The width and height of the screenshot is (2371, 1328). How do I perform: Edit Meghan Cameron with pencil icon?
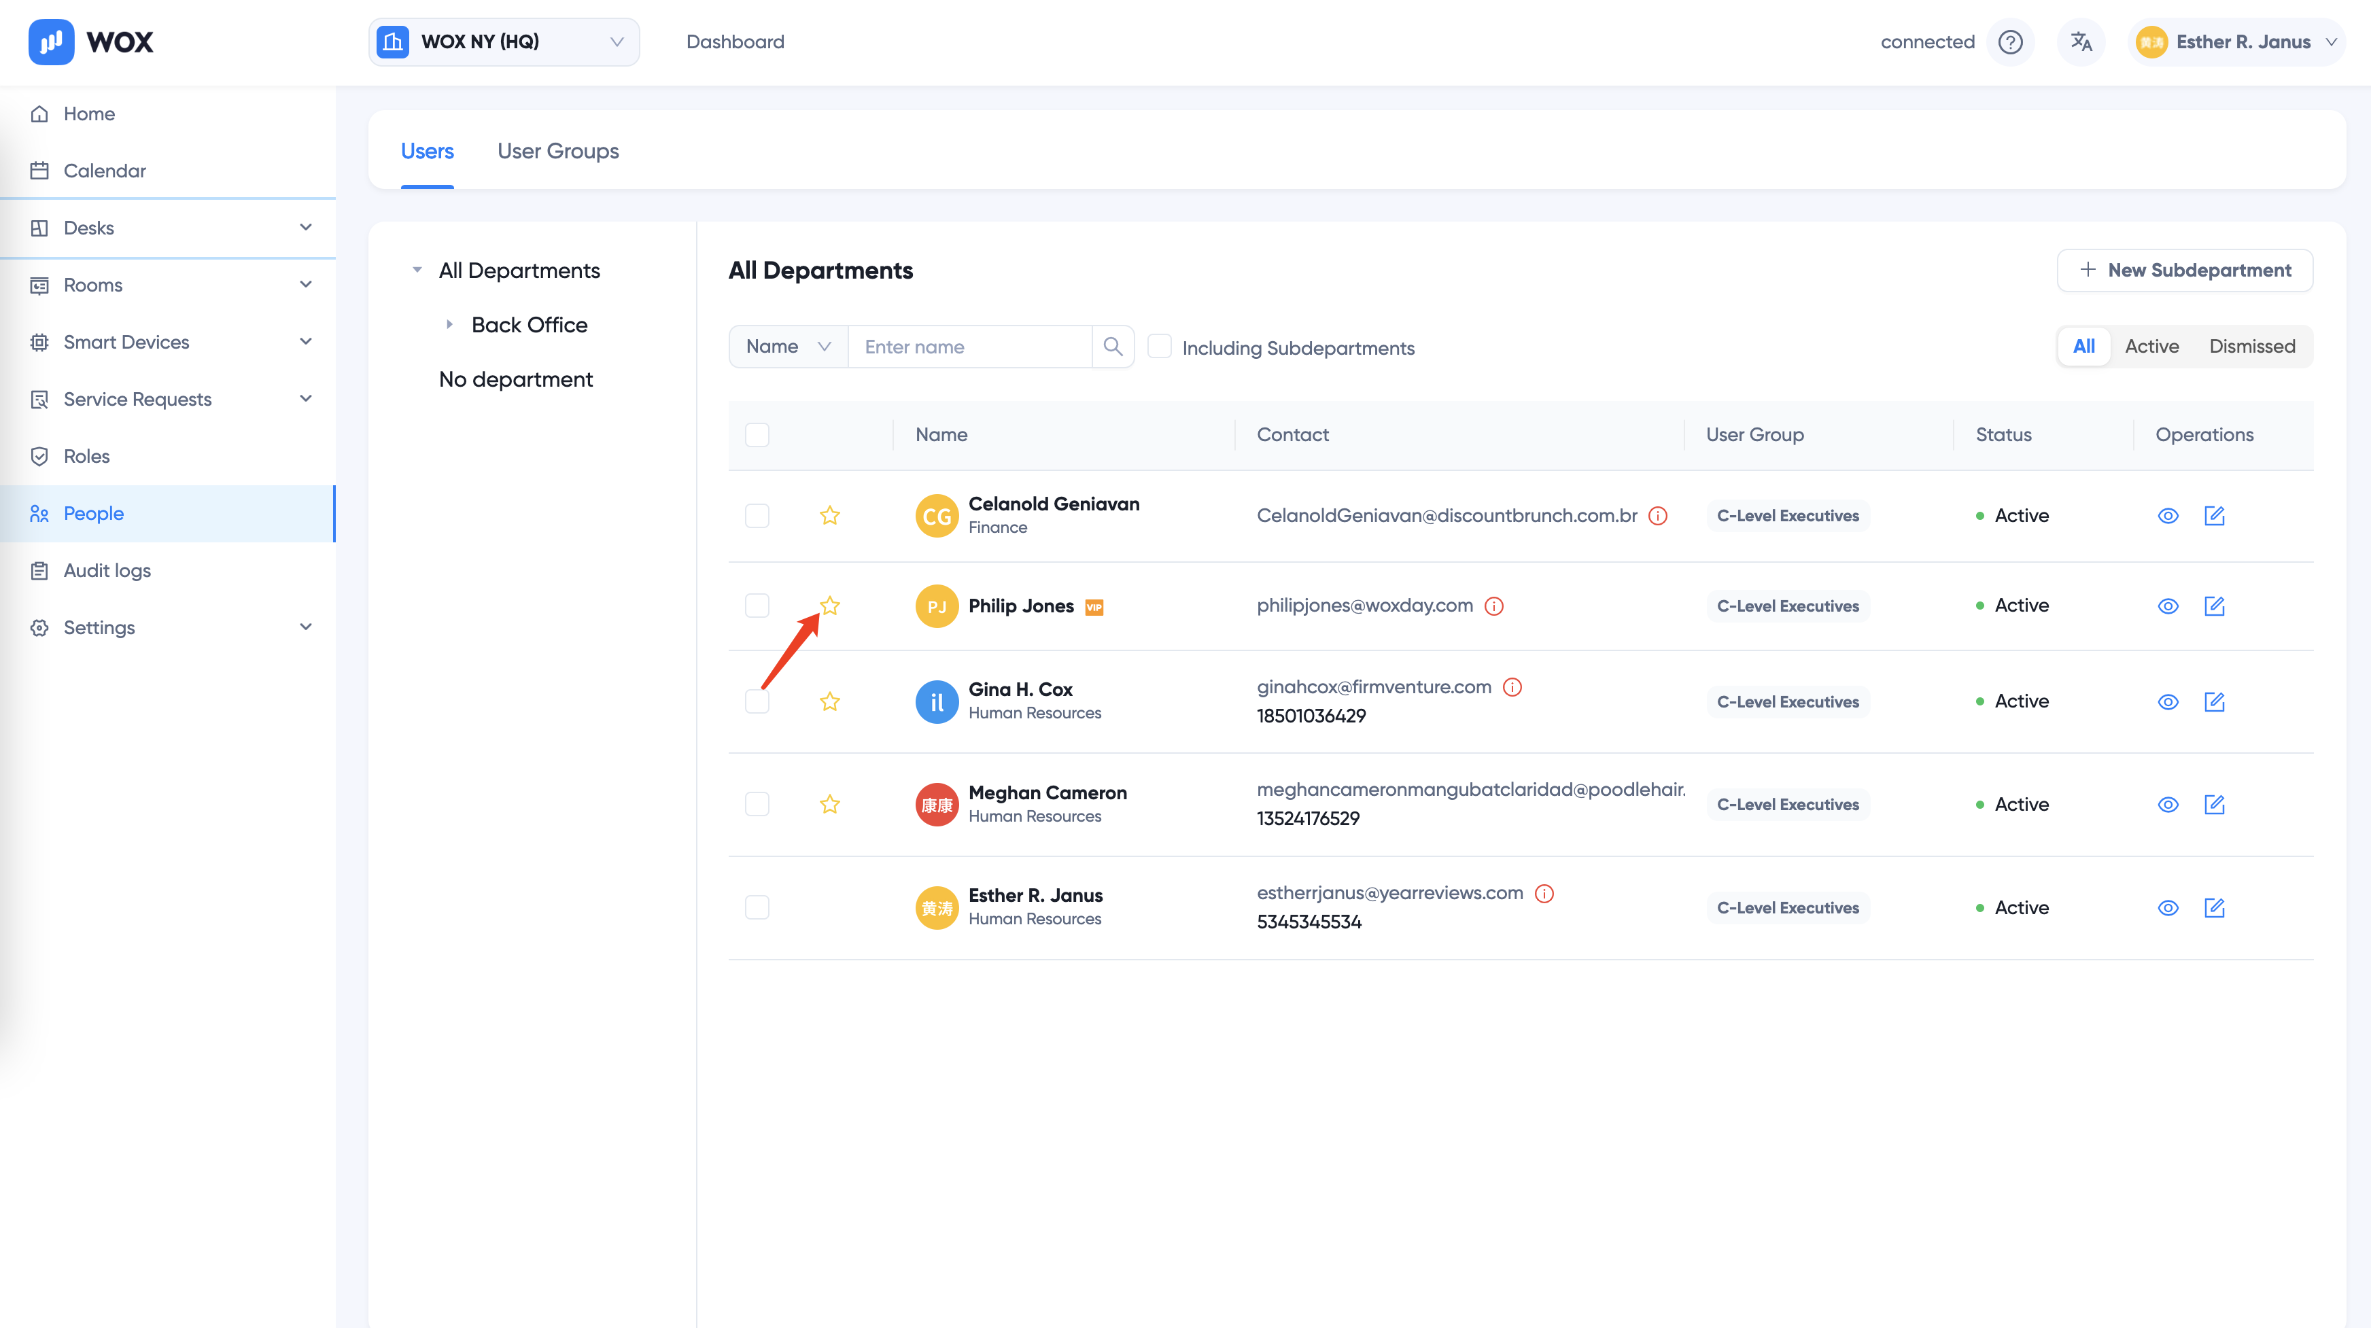pos(2215,805)
